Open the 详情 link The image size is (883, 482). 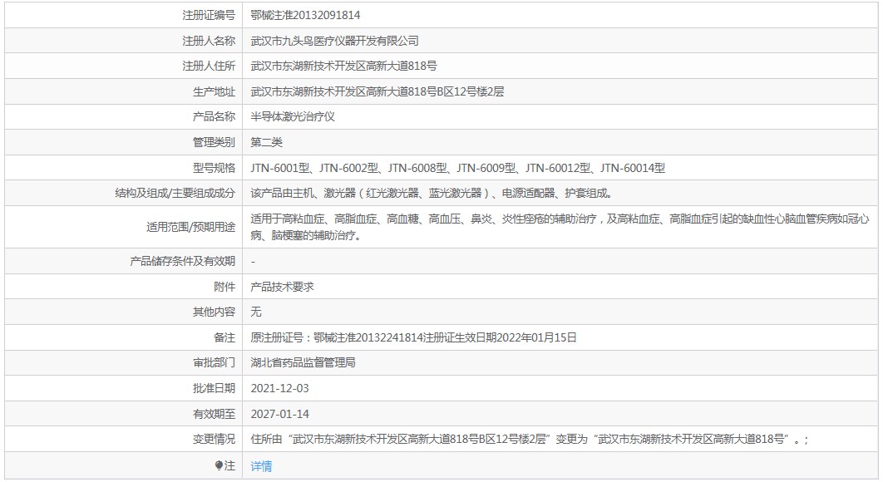click(x=261, y=466)
